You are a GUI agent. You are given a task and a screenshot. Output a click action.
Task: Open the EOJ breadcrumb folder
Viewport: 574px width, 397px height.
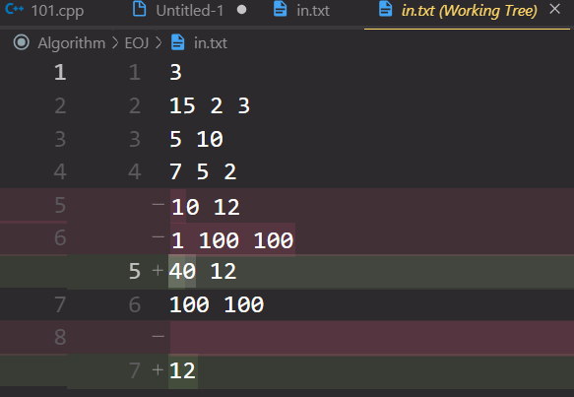137,43
